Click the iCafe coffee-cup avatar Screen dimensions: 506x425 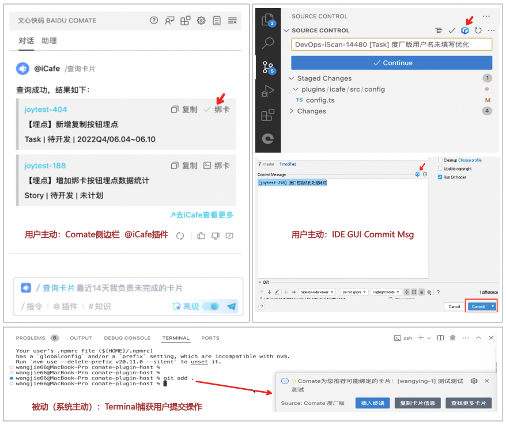pyautogui.click(x=22, y=69)
